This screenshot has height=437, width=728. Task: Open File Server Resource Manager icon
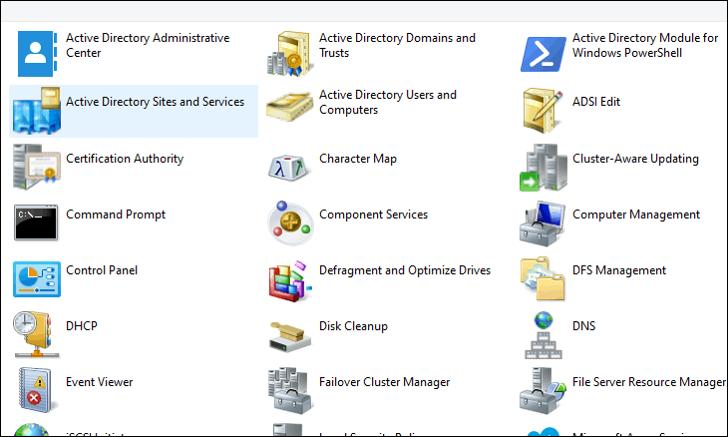point(543,390)
